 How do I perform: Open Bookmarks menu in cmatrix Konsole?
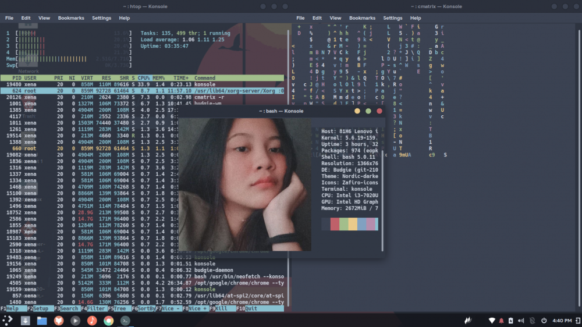362,18
